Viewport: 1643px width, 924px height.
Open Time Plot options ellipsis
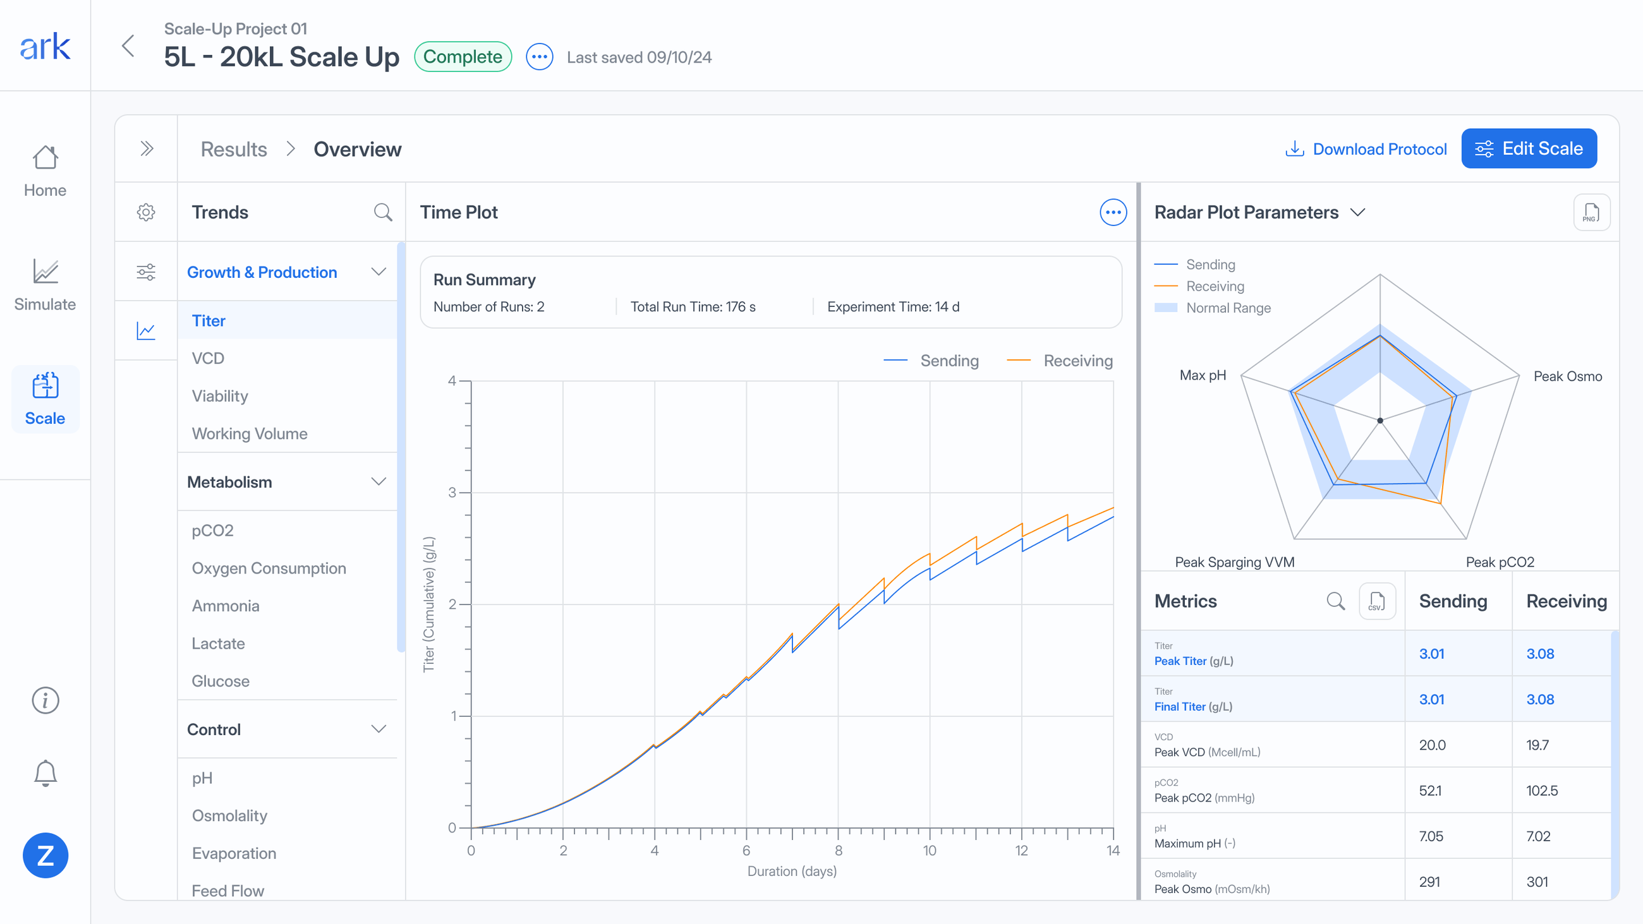(x=1113, y=212)
